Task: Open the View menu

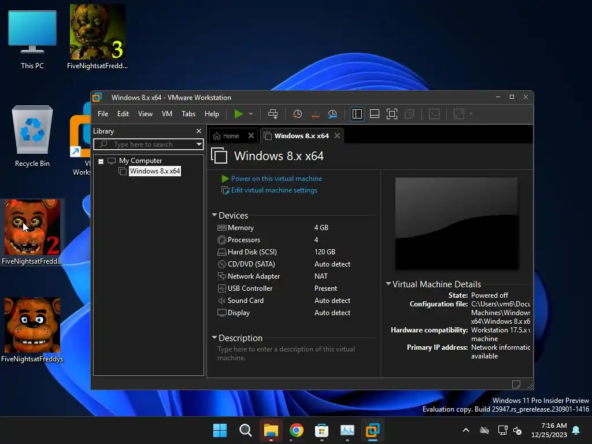Action: coord(145,114)
